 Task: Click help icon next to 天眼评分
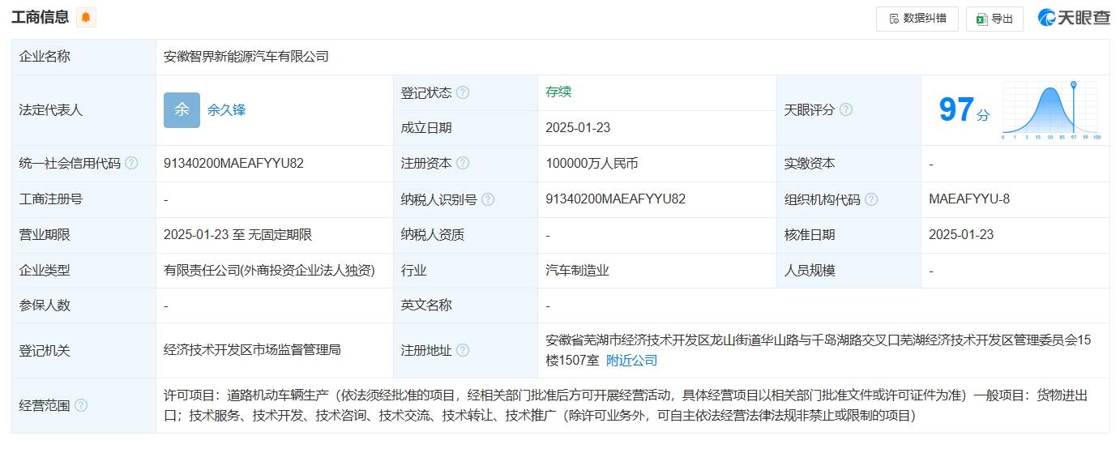click(846, 109)
